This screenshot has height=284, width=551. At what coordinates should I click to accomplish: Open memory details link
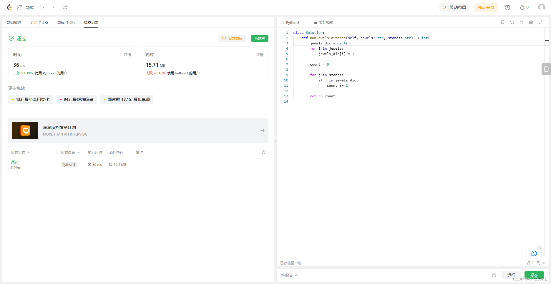pyautogui.click(x=260, y=55)
